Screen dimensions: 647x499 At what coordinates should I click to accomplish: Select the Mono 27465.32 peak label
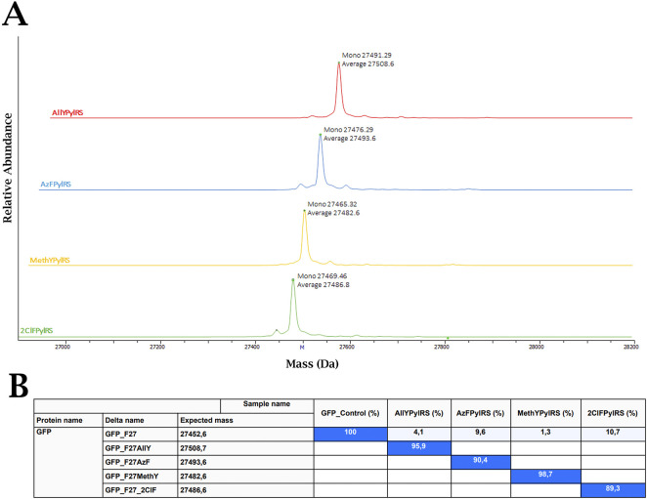coord(332,204)
